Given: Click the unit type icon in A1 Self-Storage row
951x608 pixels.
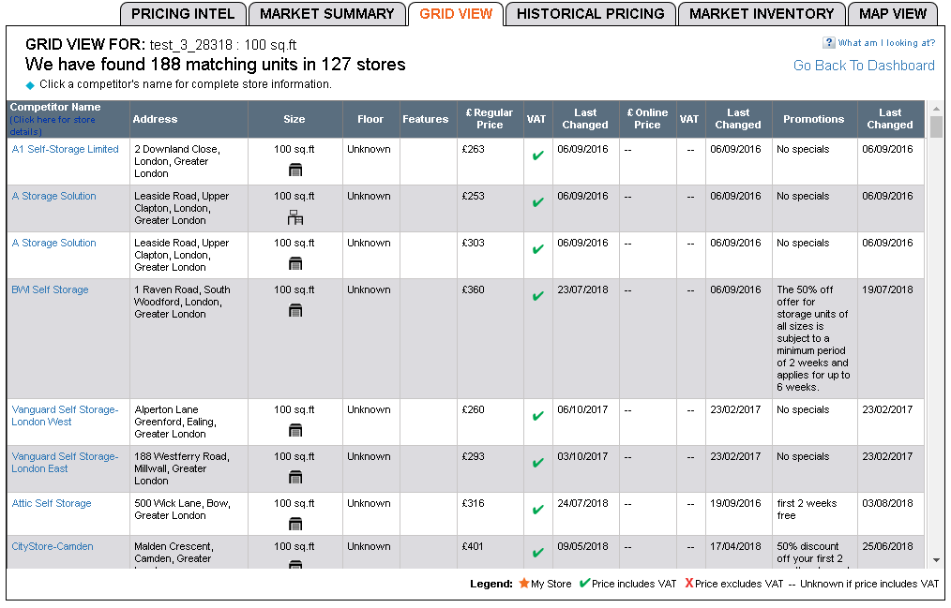Looking at the screenshot, I should tap(295, 171).
